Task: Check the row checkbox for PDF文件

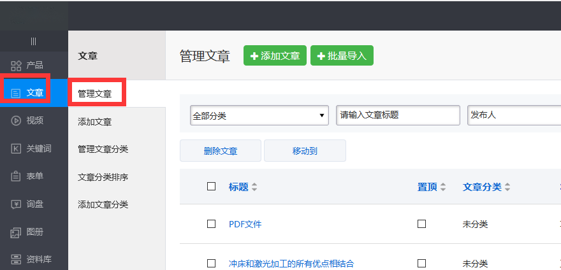Action: click(x=212, y=224)
